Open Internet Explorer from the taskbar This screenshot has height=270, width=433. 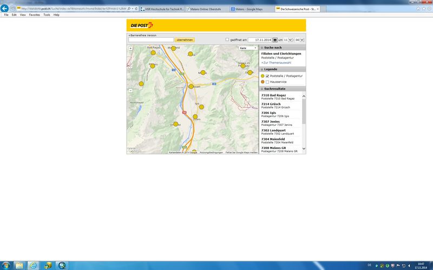tap(34, 265)
